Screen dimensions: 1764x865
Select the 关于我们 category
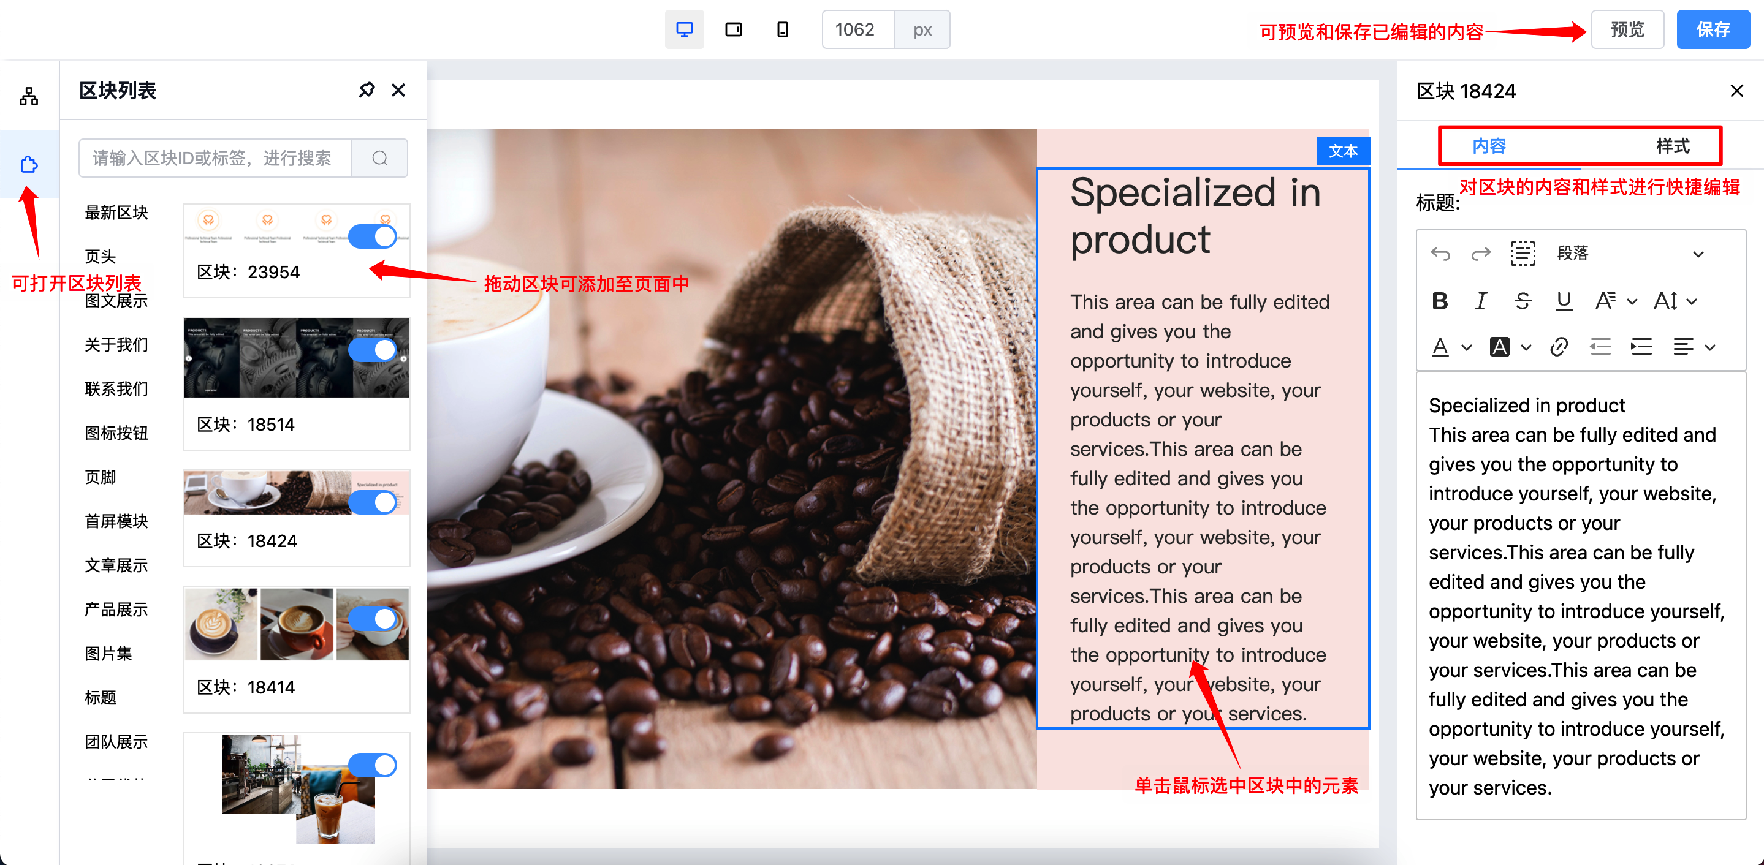[x=116, y=345]
